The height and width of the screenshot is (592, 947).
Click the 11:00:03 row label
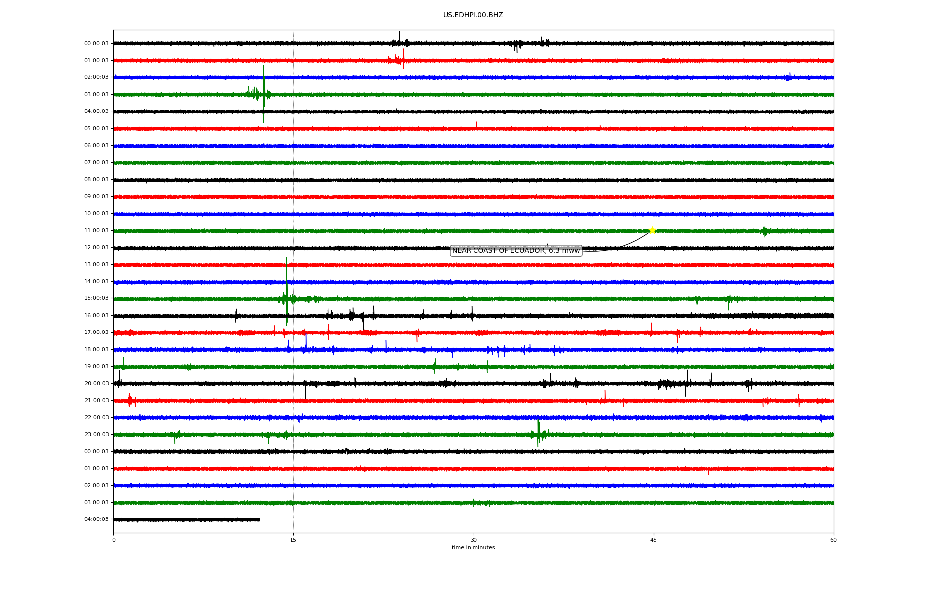pyautogui.click(x=96, y=231)
